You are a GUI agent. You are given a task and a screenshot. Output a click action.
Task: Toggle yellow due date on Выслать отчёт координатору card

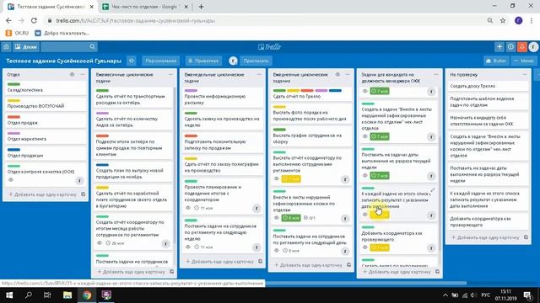click(291, 179)
